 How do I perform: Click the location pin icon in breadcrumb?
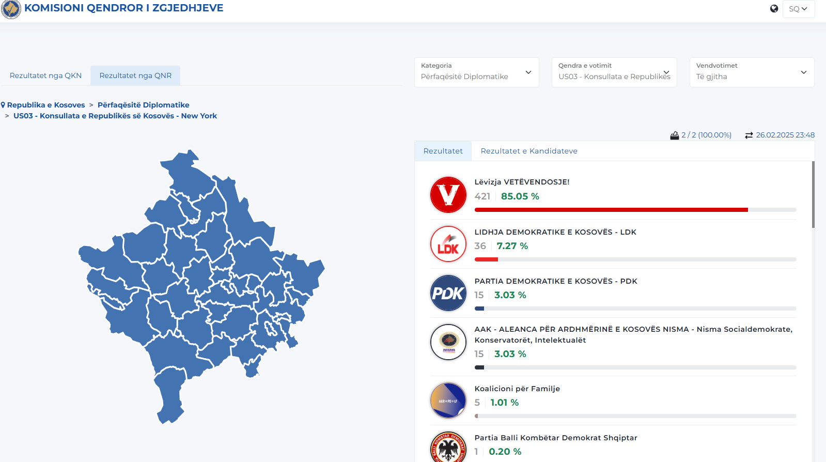(x=3, y=105)
